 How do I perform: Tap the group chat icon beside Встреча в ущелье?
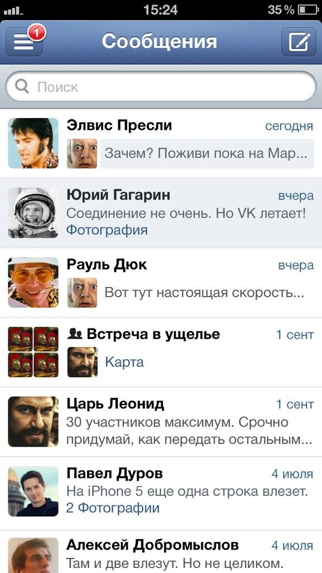(75, 334)
